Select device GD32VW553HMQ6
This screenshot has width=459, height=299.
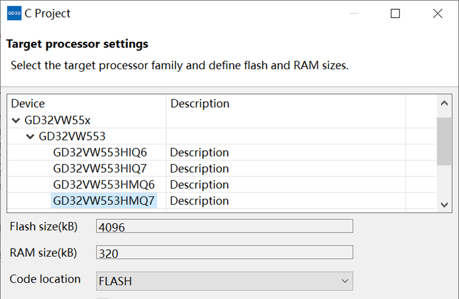[x=104, y=184]
